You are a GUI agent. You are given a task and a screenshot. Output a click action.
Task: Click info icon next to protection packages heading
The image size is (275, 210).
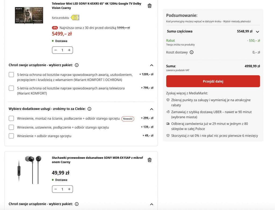coord(77,65)
